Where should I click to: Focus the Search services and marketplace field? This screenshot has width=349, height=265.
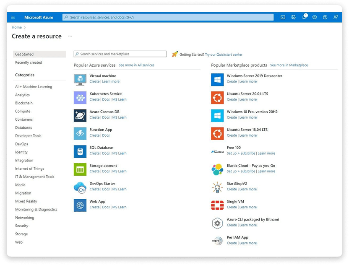[120, 54]
